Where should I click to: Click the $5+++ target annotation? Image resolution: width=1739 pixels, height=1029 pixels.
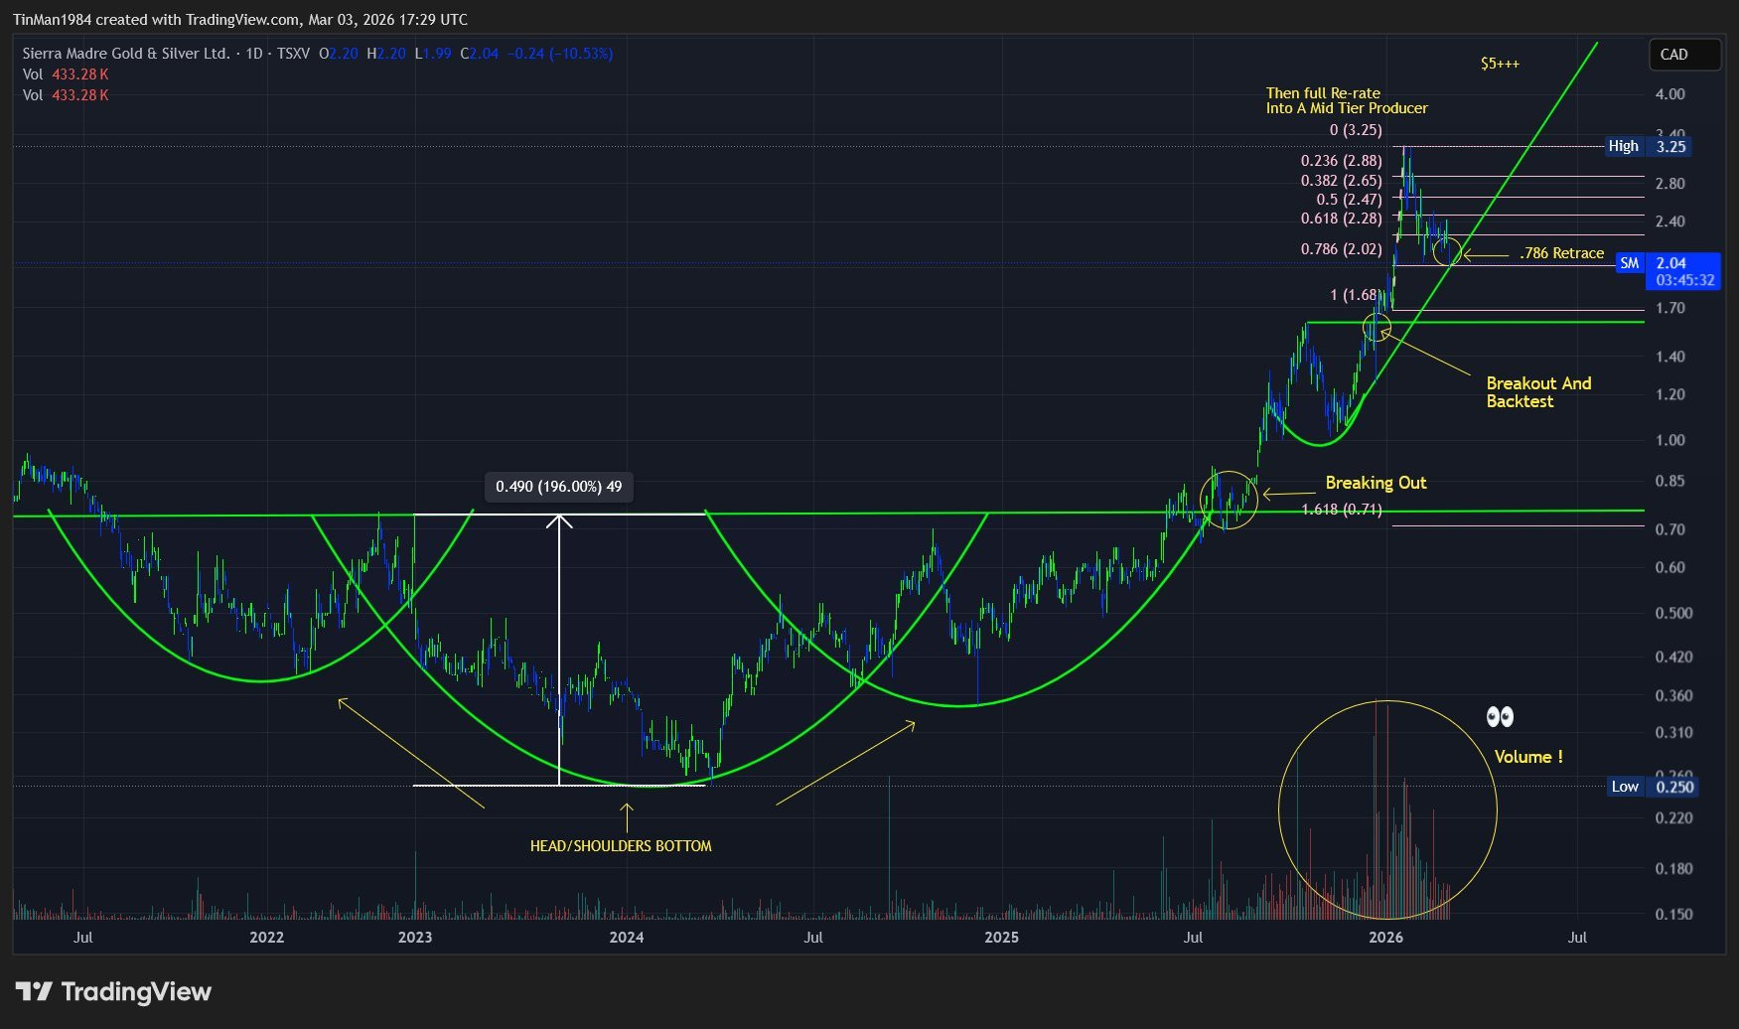coord(1500,64)
